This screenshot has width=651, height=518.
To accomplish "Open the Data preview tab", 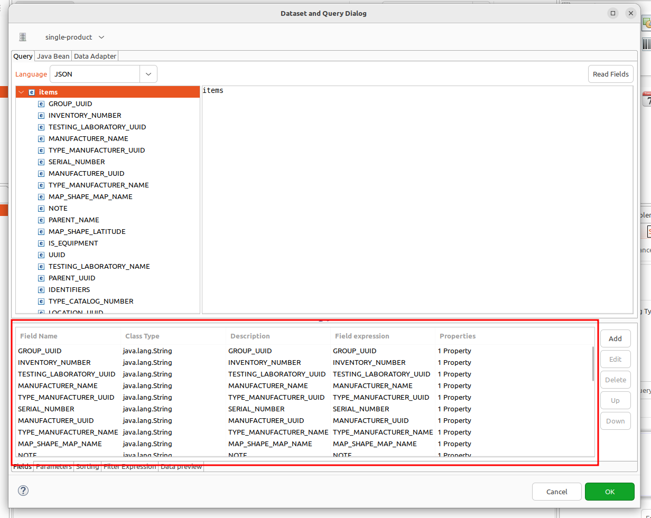I will [x=181, y=467].
